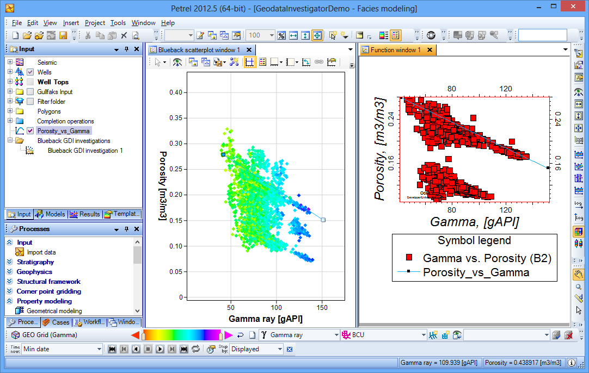Click the rainbow color scale bar

pyautogui.click(x=181, y=335)
